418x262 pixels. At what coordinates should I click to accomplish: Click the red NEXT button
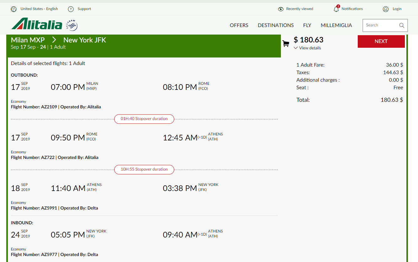[x=381, y=41]
